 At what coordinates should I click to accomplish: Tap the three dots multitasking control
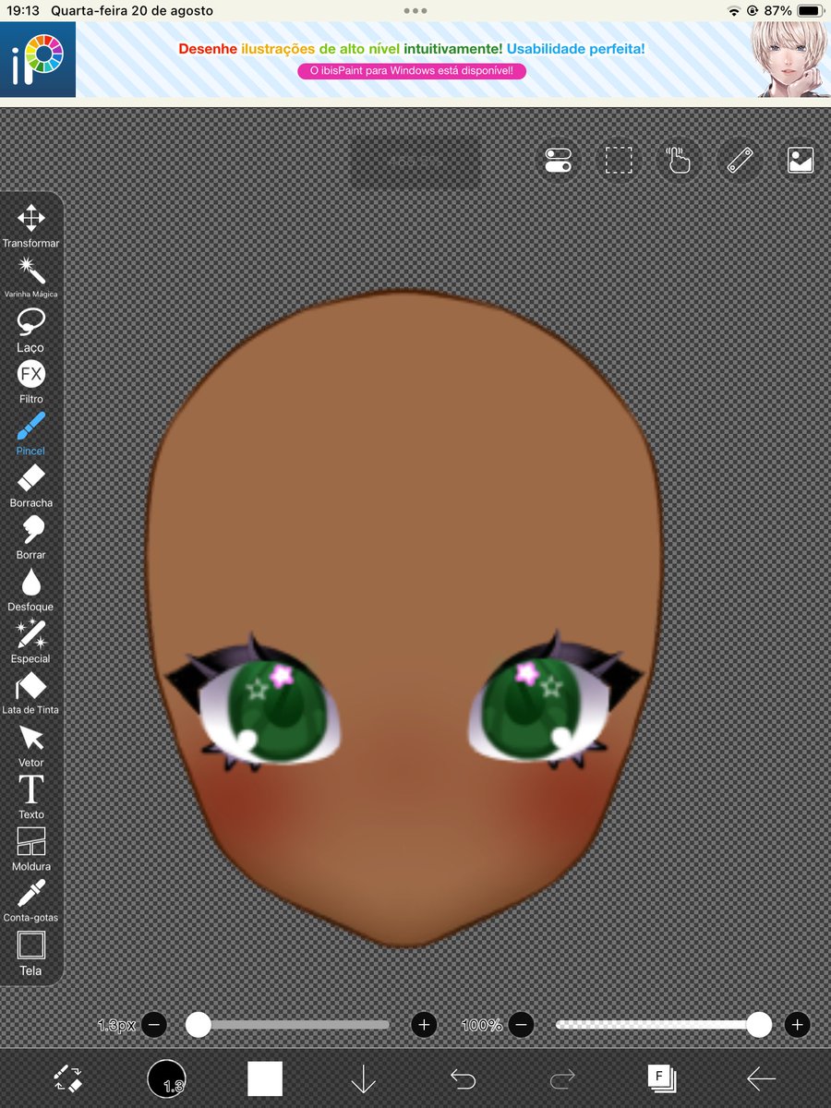coord(415,11)
